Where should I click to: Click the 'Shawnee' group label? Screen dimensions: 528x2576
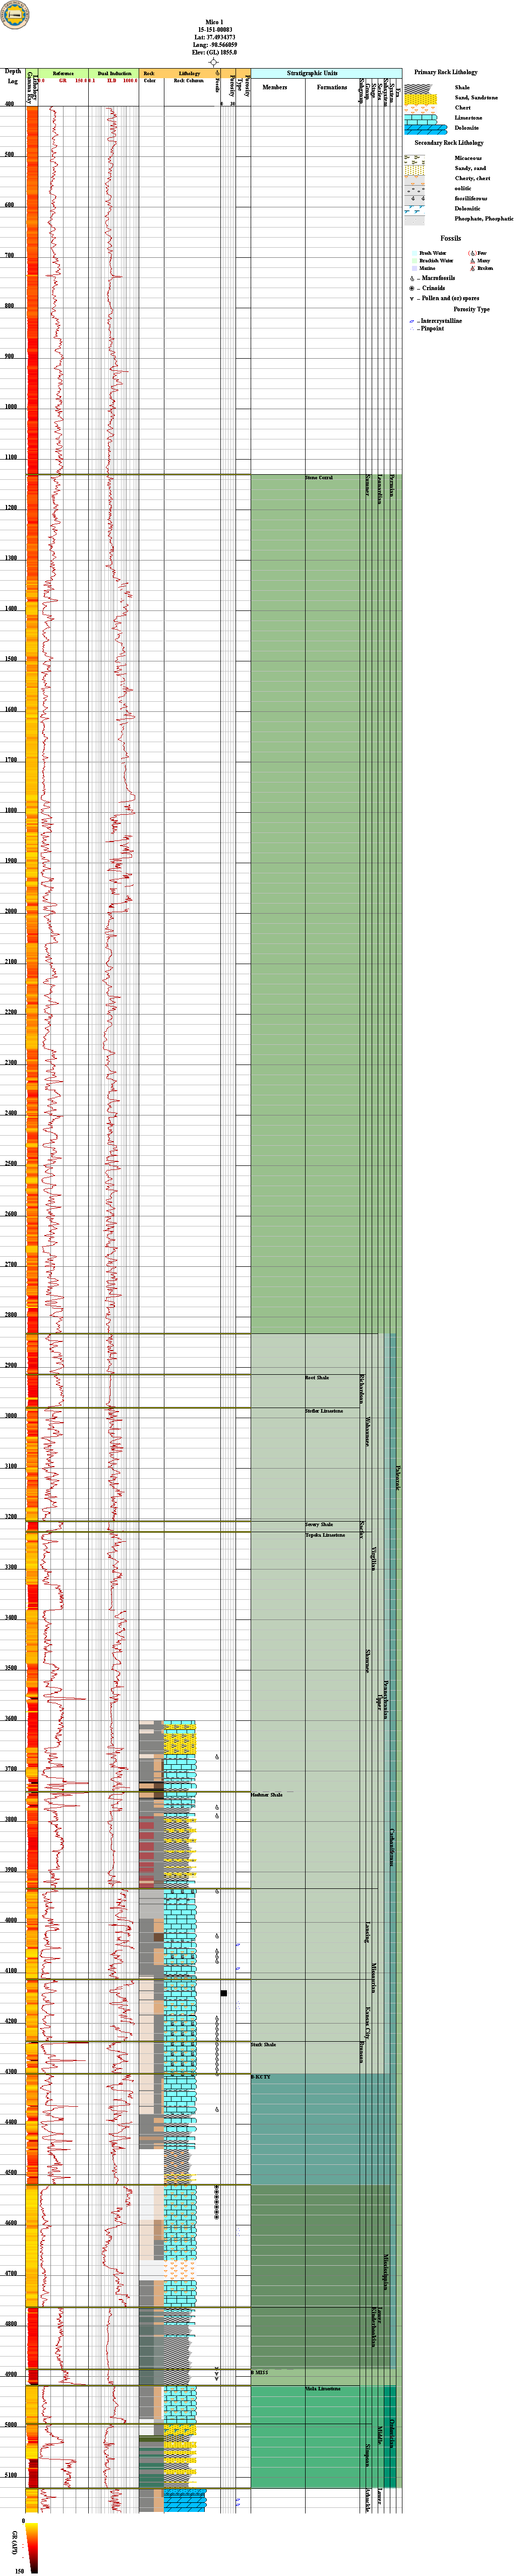pyautogui.click(x=368, y=1661)
